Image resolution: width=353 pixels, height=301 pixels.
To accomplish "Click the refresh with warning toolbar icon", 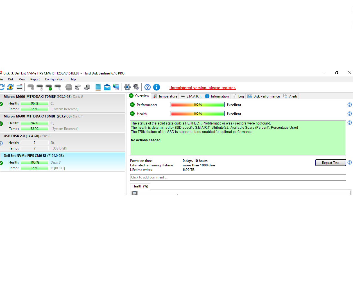I will (10, 87).
